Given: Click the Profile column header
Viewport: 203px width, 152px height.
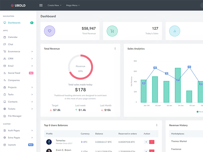Looking at the screenshot, I should (49, 134).
